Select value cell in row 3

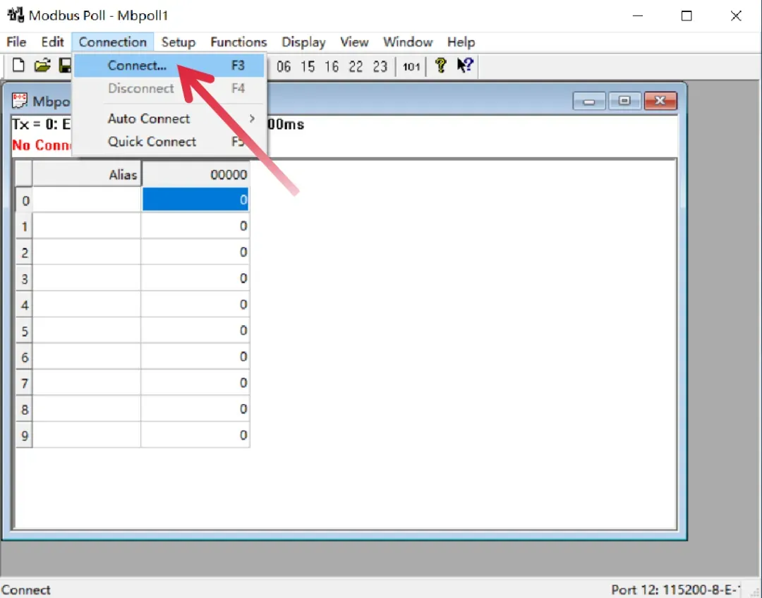195,279
